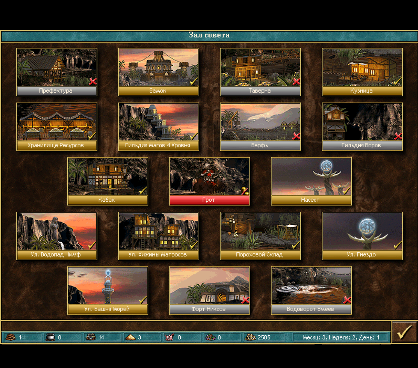Viewport: 418px width, 368px height.
Task: Select the Ул. Гнездо dwelling
Action: 362,236
